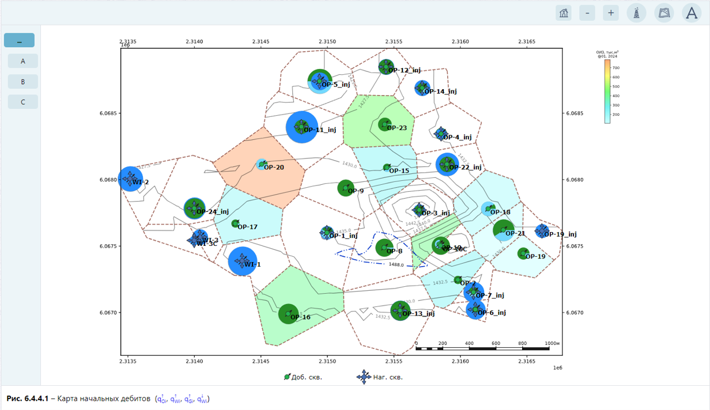Viewport: 710px width, 410px height.
Task: Select sidebar option B
Action: click(23, 82)
